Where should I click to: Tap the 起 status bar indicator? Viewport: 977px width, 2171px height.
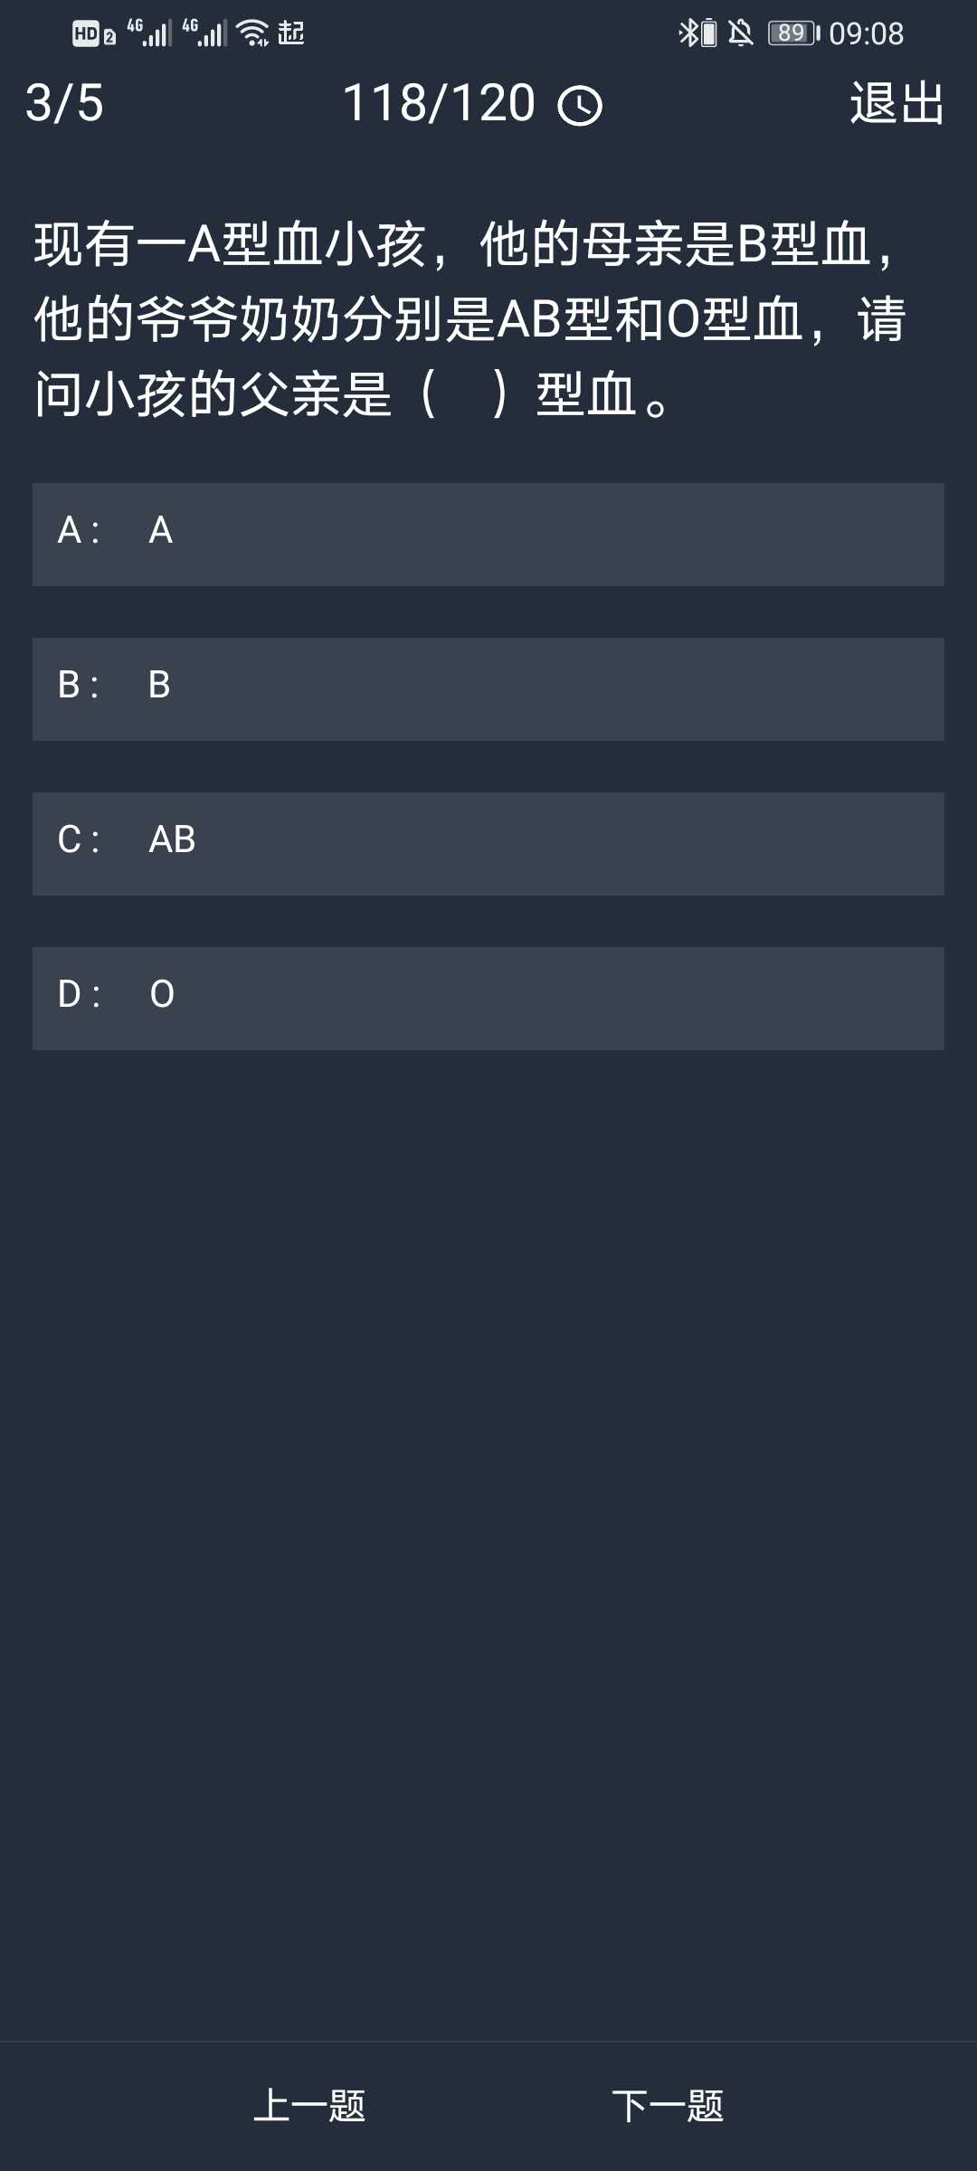291,33
